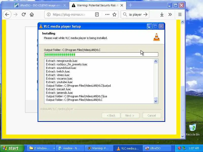Image resolution: width=203 pixels, height=152 pixels.
Task: Open the browser home page icon
Action: [x=32, y=14]
